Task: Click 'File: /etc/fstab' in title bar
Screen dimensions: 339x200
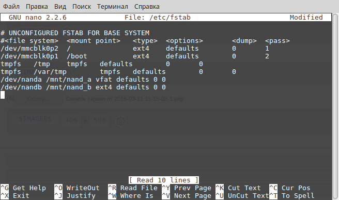Action: (158, 17)
